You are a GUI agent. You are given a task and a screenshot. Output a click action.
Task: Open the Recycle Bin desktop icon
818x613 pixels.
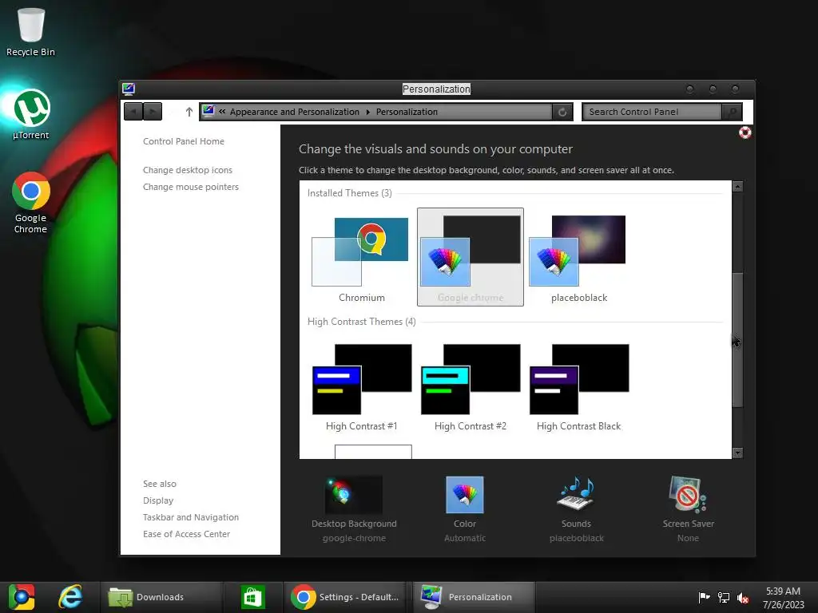[30, 31]
